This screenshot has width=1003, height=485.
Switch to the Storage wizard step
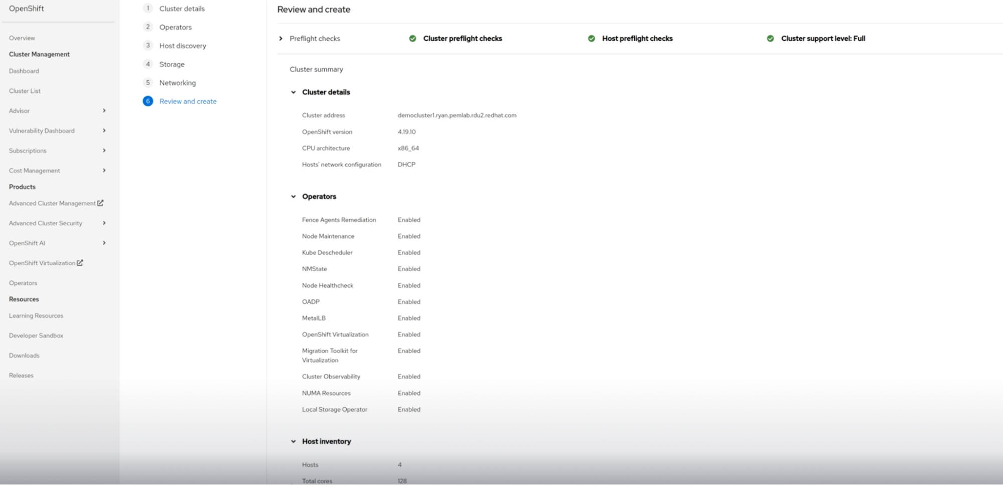[x=172, y=64]
